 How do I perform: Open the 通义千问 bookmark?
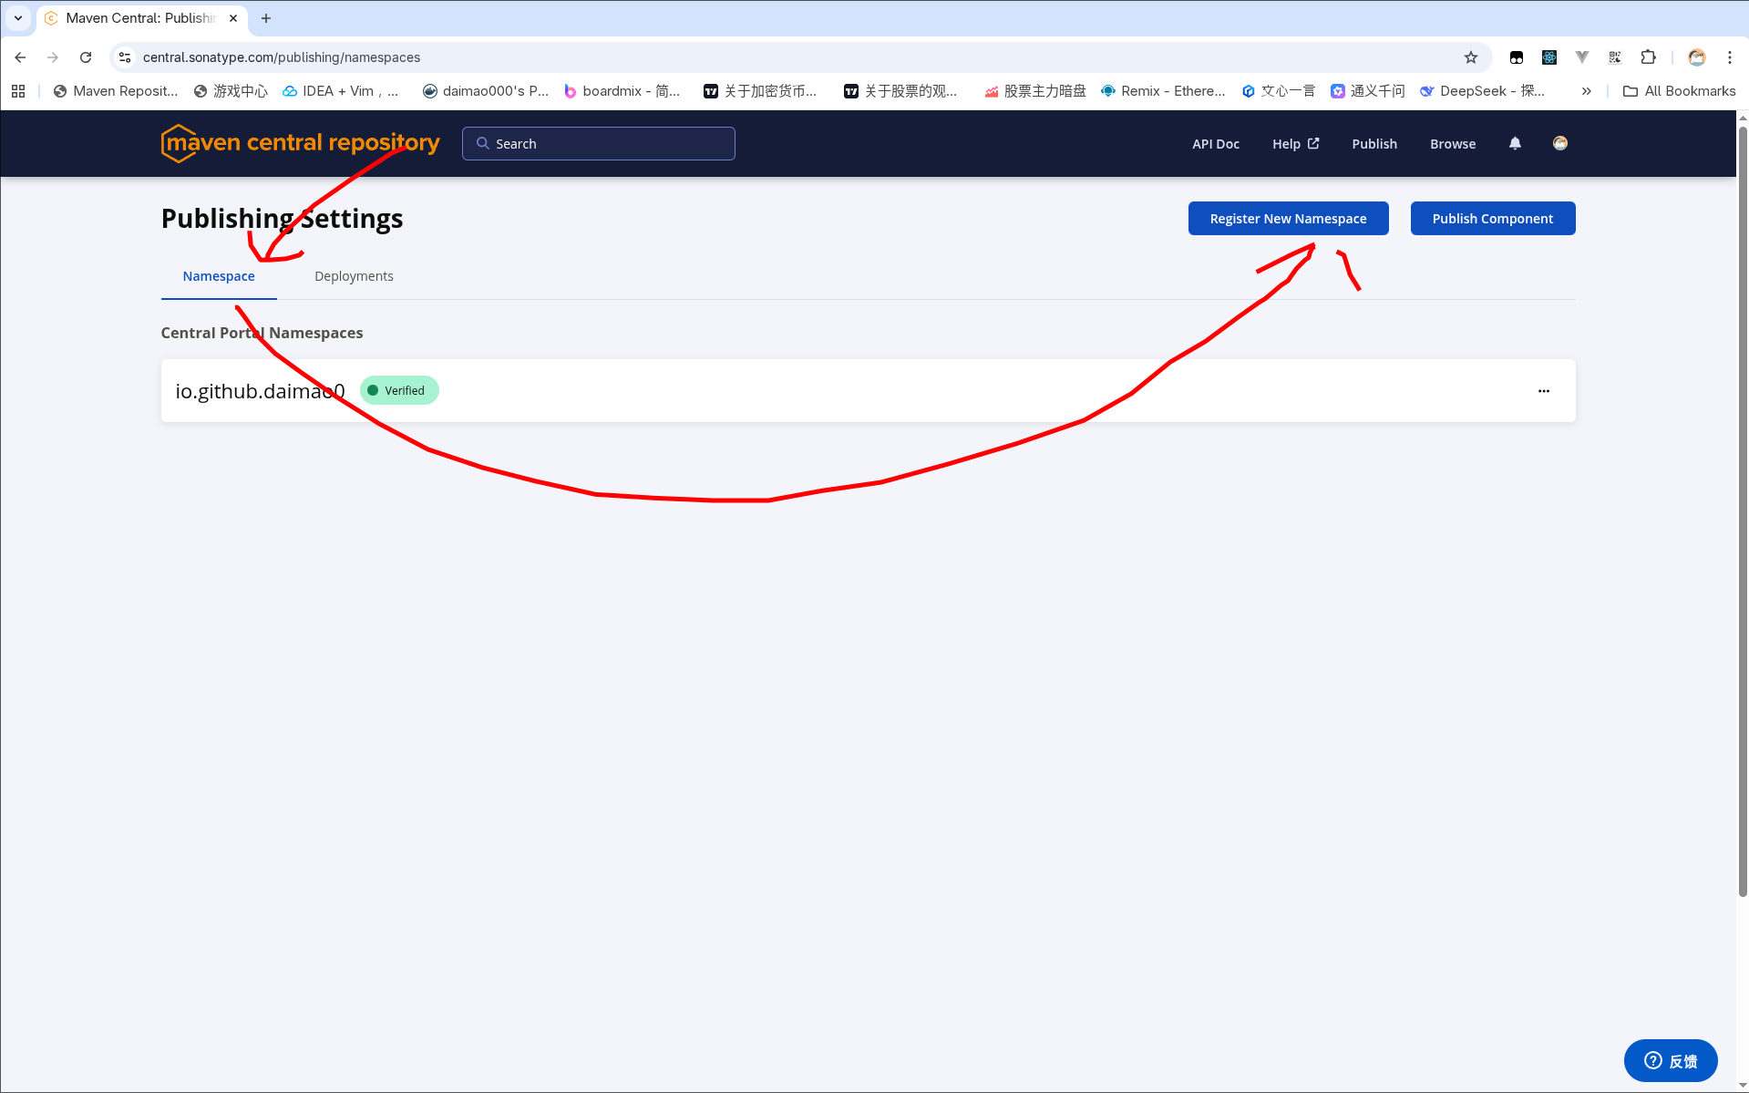(x=1368, y=91)
